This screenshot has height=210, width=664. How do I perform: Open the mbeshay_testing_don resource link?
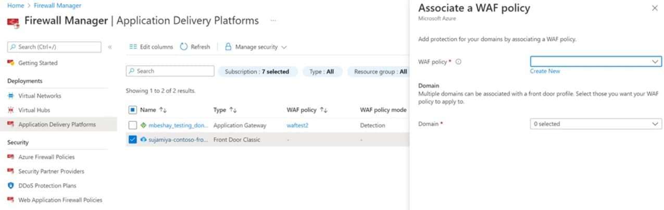pos(178,126)
